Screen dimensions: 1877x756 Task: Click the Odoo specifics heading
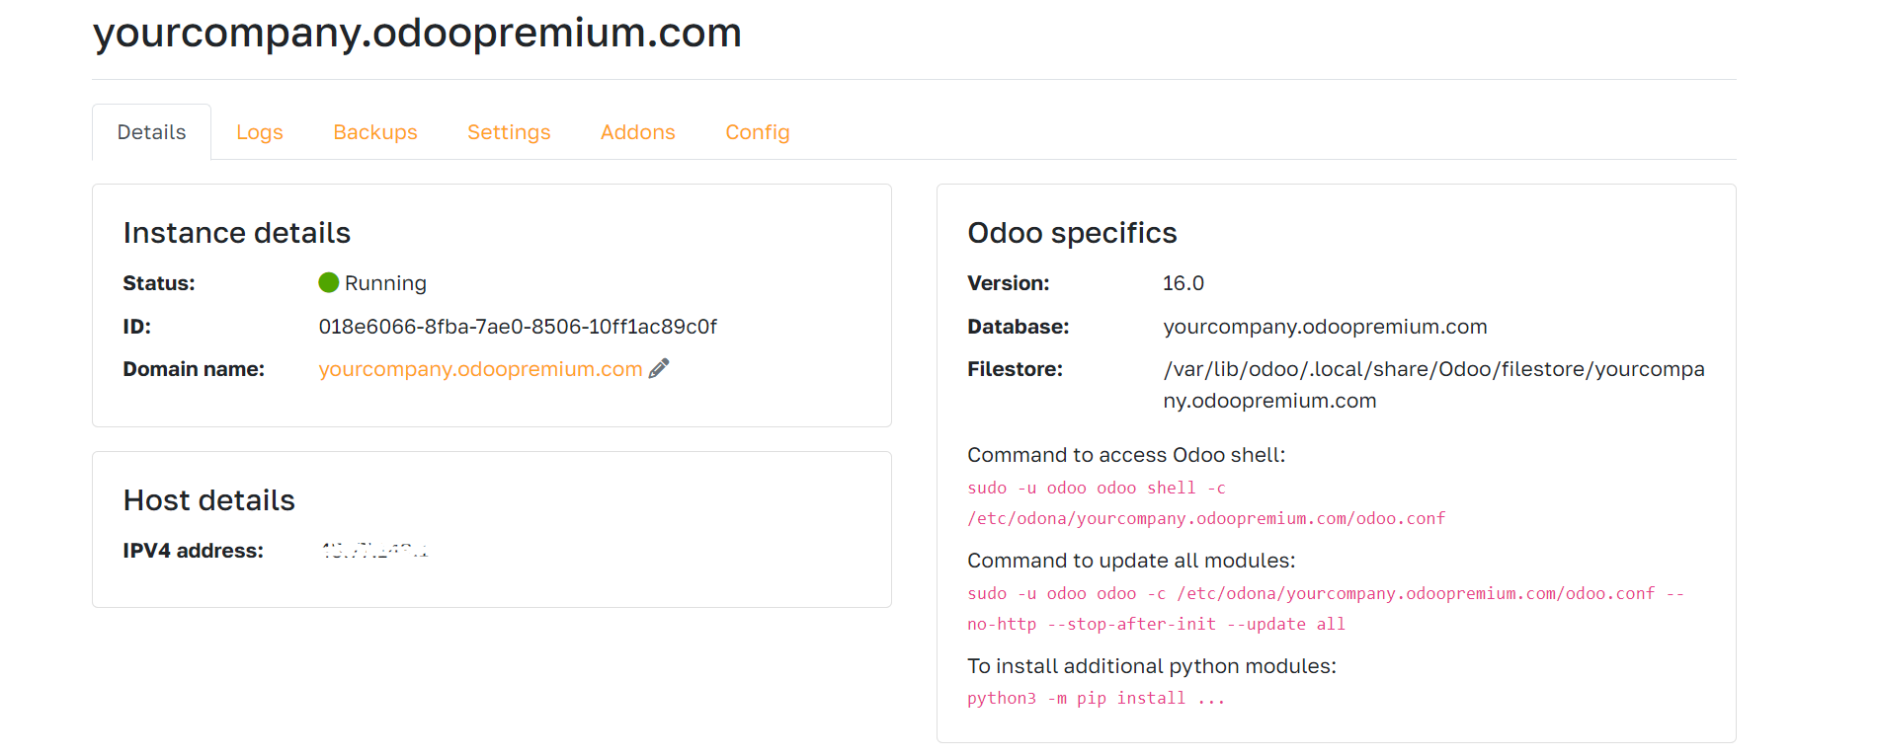[1072, 233]
